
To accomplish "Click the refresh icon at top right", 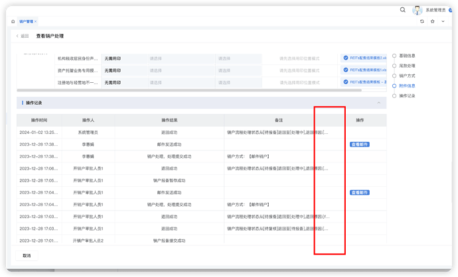I will click(x=422, y=21).
